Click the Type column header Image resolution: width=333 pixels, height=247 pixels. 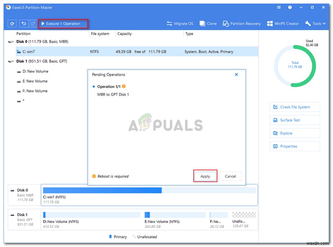click(189, 34)
